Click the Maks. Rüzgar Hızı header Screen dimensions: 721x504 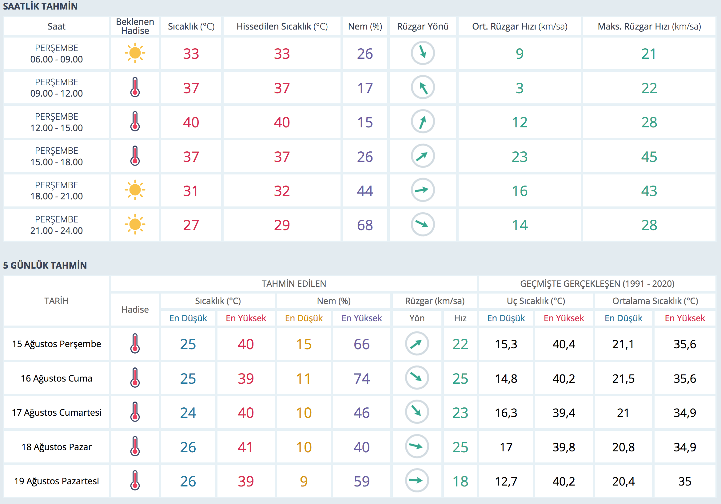[x=649, y=26]
